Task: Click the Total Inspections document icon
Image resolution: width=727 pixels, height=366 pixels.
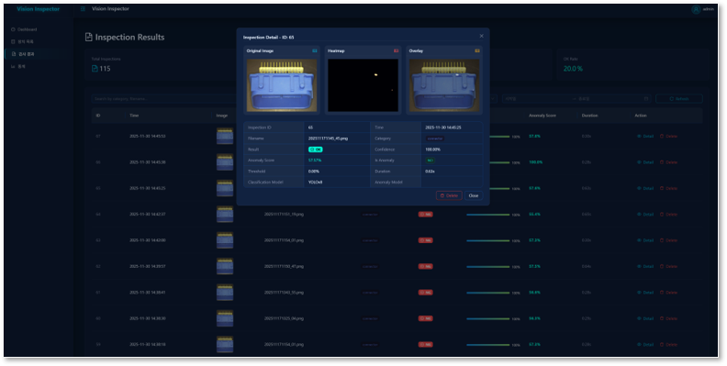Action: point(95,69)
